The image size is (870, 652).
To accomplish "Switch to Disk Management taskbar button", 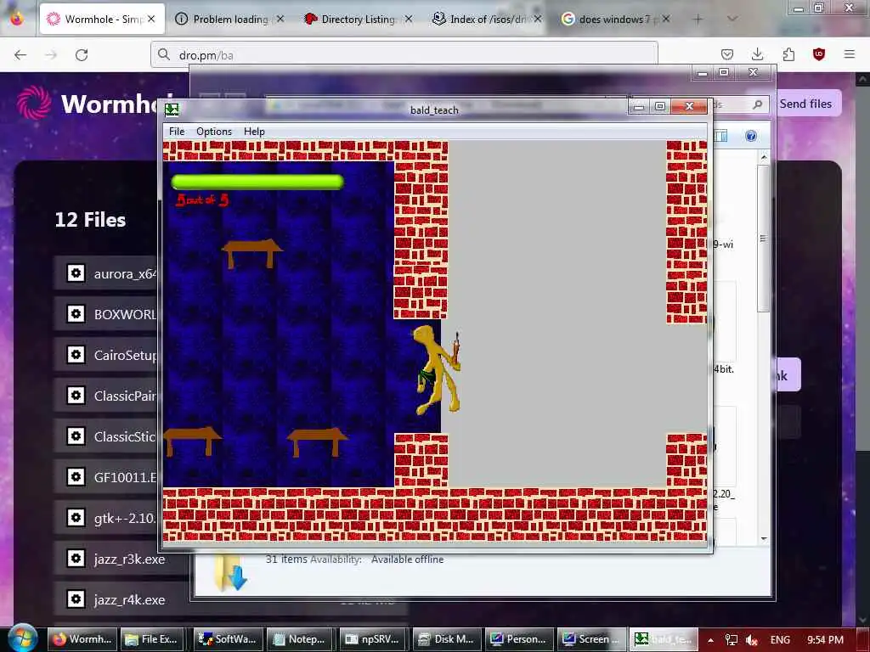I will click(x=446, y=639).
